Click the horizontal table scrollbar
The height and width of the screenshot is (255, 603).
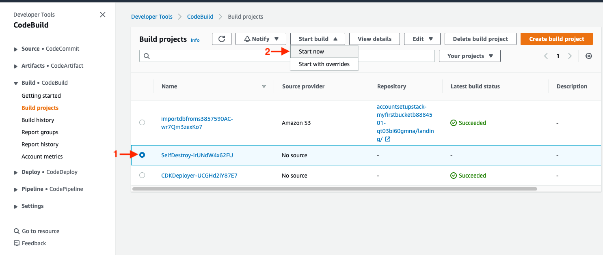click(x=335, y=189)
